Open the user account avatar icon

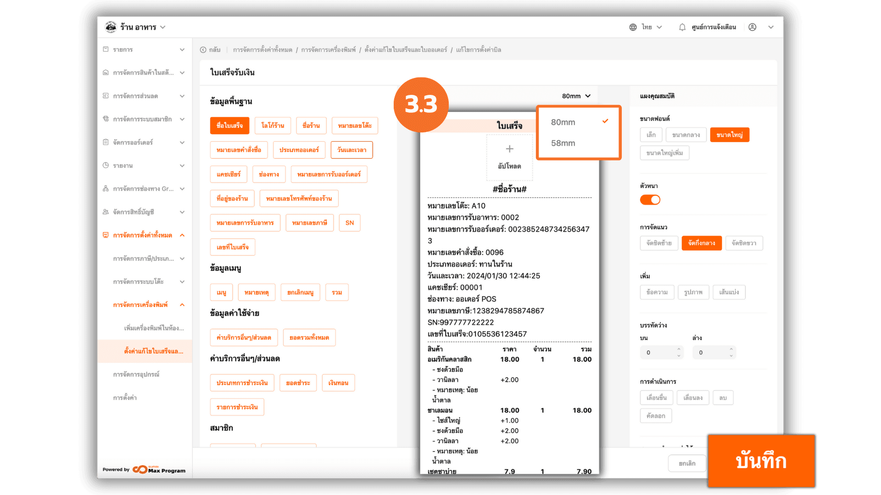pyautogui.click(x=752, y=27)
